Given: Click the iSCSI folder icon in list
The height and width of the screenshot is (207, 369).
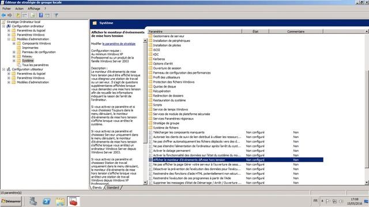Looking at the screenshot, I should pos(150,50).
